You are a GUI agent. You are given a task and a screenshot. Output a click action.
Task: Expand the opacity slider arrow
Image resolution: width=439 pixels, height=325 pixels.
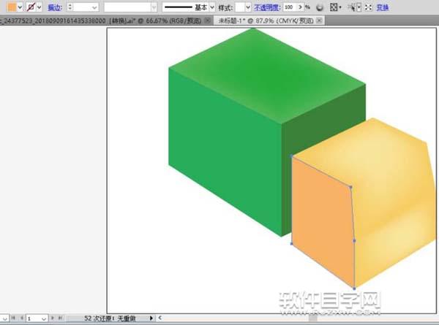300,7
